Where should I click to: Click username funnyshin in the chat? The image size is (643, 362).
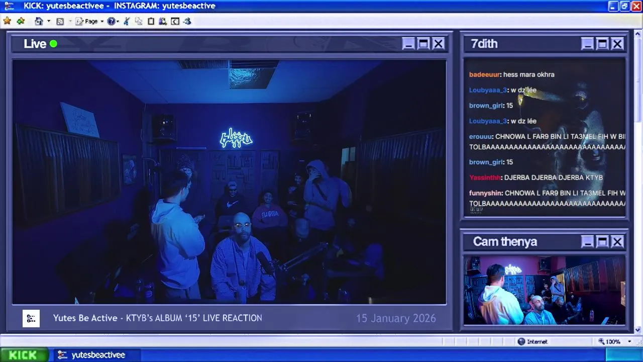(485, 193)
